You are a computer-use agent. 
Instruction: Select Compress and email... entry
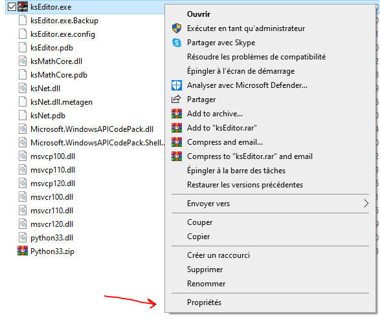click(225, 142)
